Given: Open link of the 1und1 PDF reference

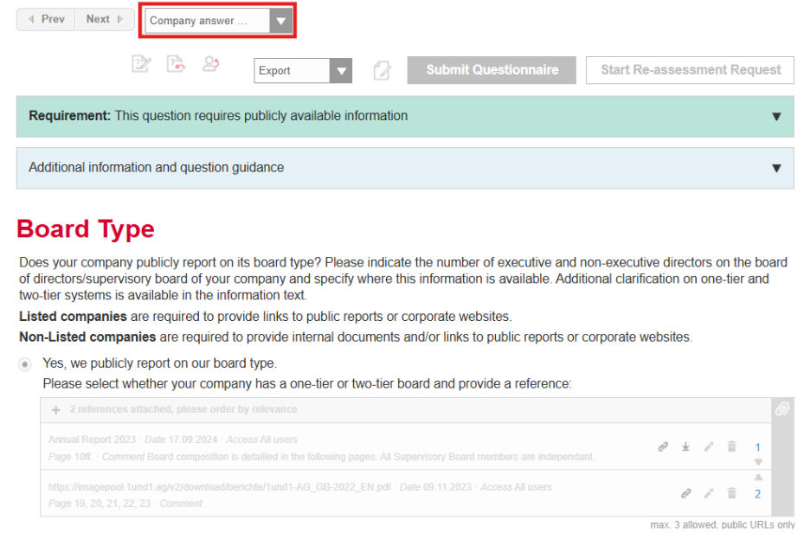Looking at the screenshot, I should [685, 494].
